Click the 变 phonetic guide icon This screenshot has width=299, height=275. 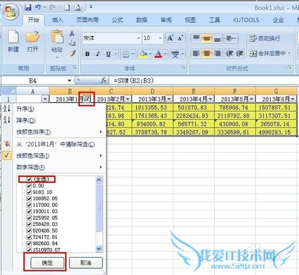[x=175, y=54]
